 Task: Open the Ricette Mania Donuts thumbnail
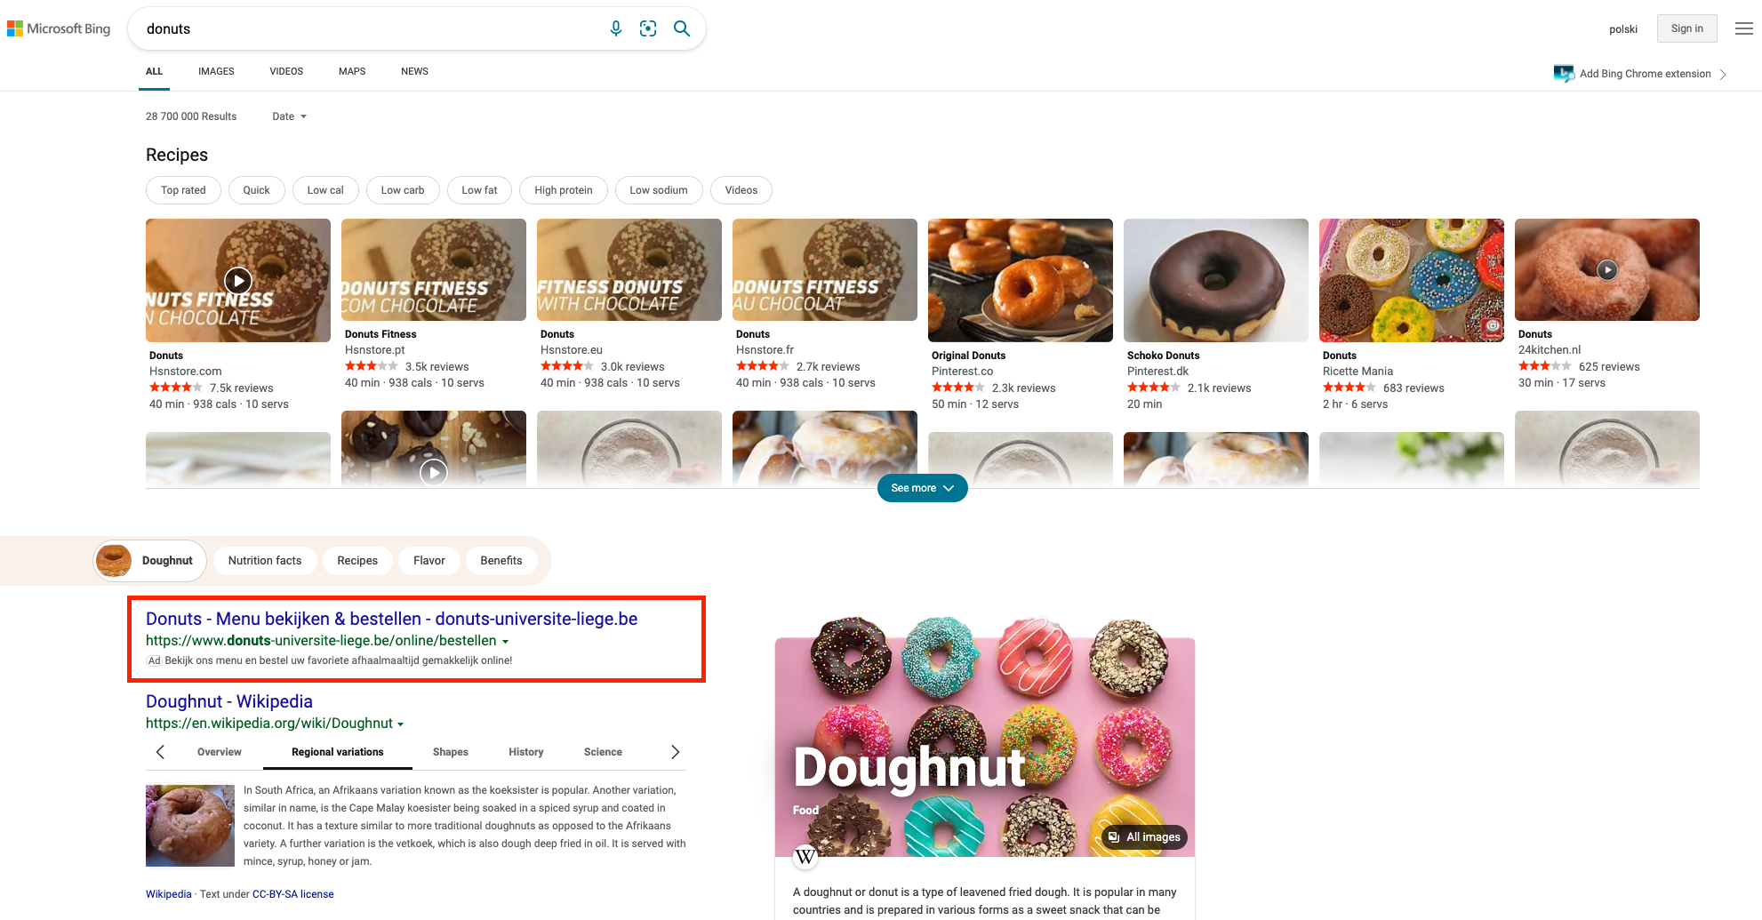1412,280
